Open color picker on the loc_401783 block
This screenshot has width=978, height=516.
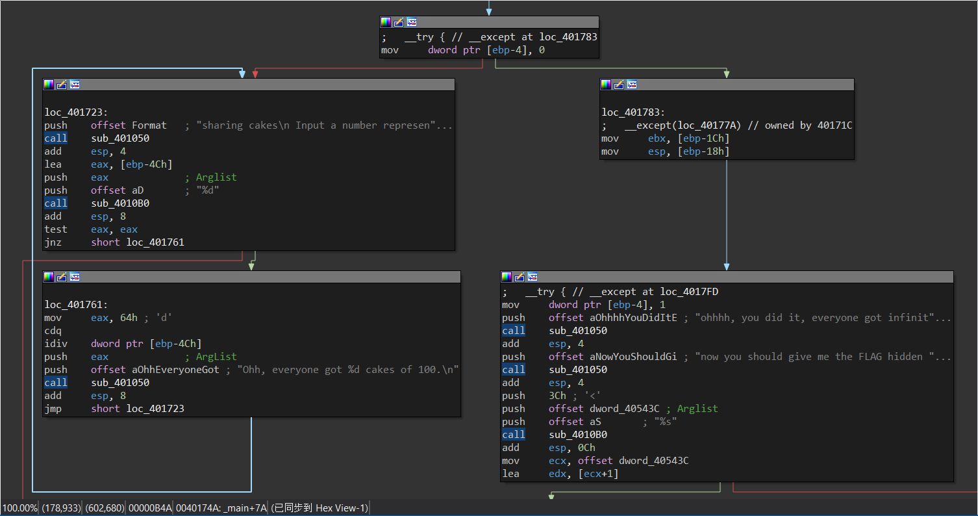606,84
